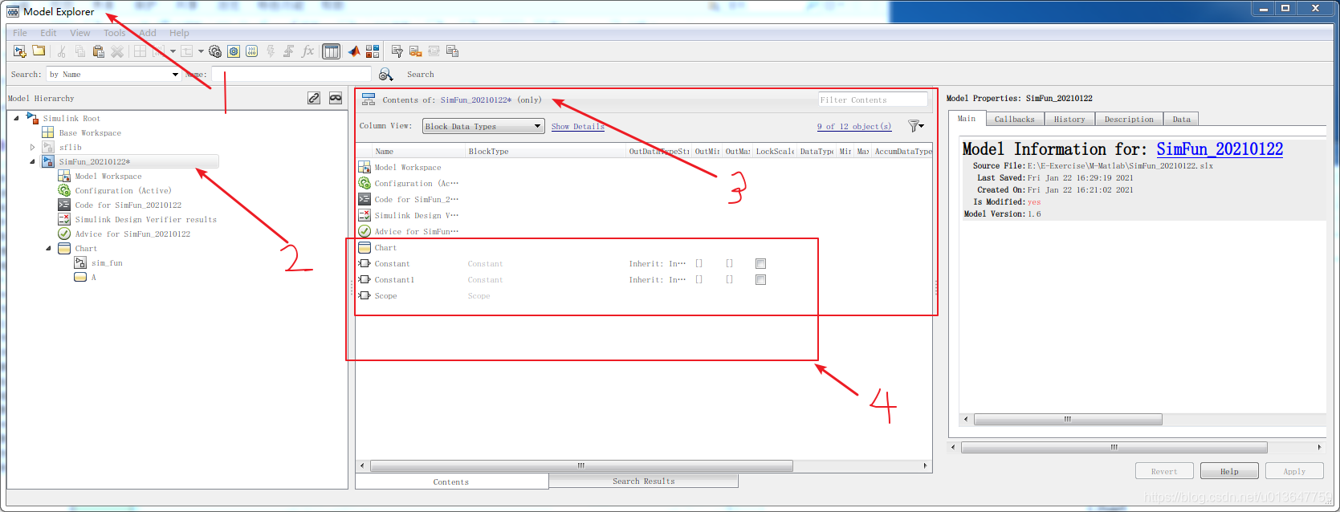Select sim_fun under Chart in tree
The height and width of the screenshot is (512, 1340).
point(107,263)
